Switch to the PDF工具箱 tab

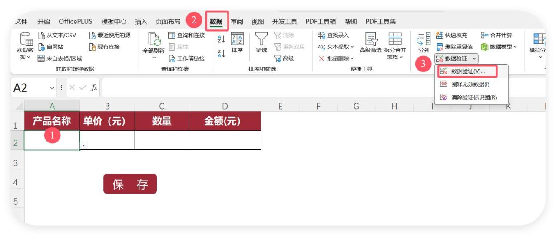click(x=321, y=21)
